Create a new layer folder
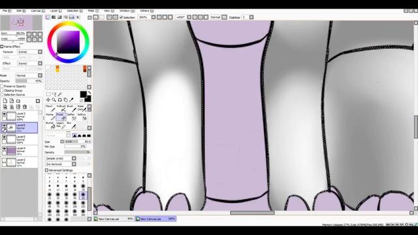 [x=18, y=101]
